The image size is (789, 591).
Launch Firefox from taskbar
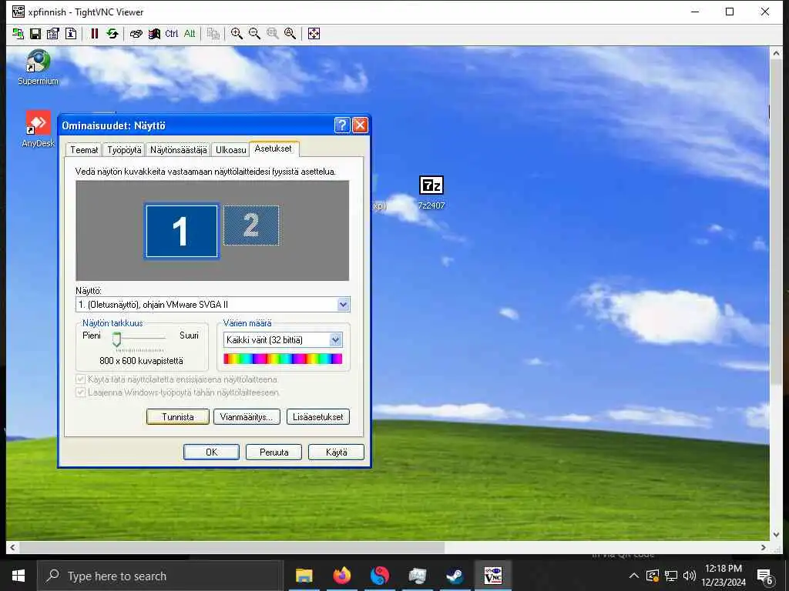tap(342, 576)
